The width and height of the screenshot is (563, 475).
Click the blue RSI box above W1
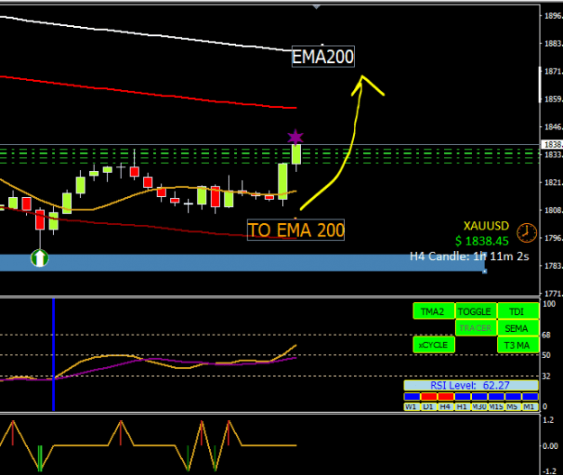412,397
